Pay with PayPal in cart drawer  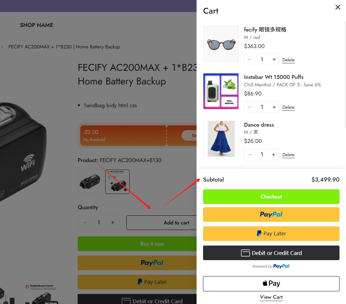[x=271, y=214]
